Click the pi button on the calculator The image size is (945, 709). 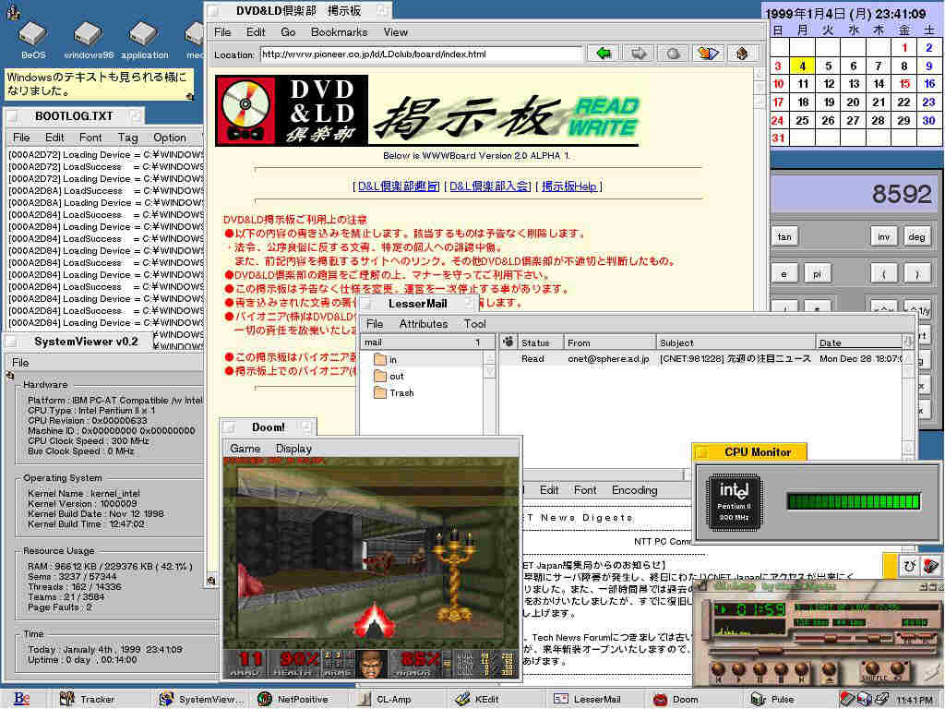click(817, 274)
